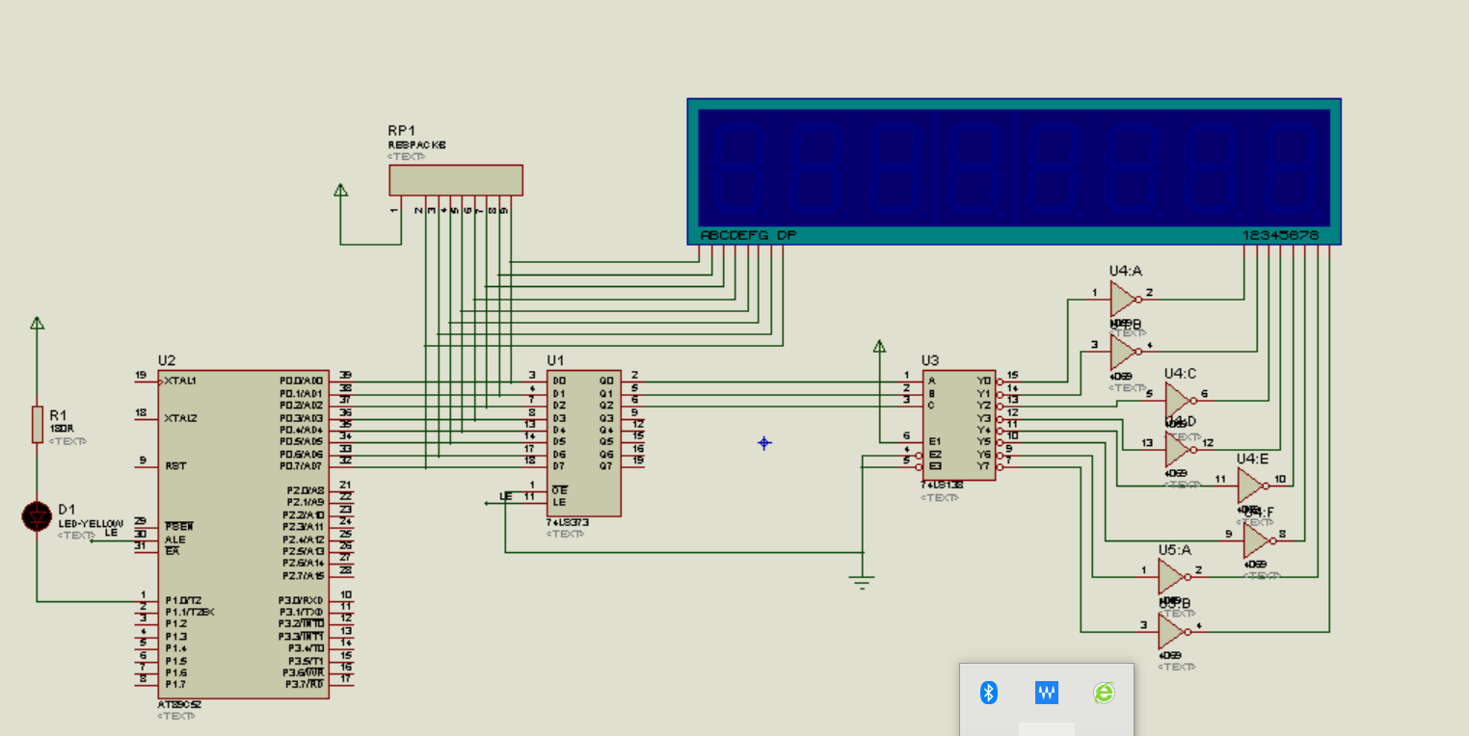Open the Bluetooth icon in the taskbar
Viewport: 1469px width, 736px height.
pyautogui.click(x=987, y=693)
